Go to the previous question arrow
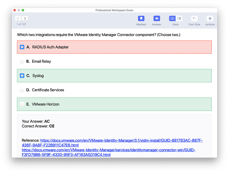 [x=18, y=18]
